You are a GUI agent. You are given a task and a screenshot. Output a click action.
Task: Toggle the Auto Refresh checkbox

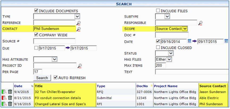56,77
